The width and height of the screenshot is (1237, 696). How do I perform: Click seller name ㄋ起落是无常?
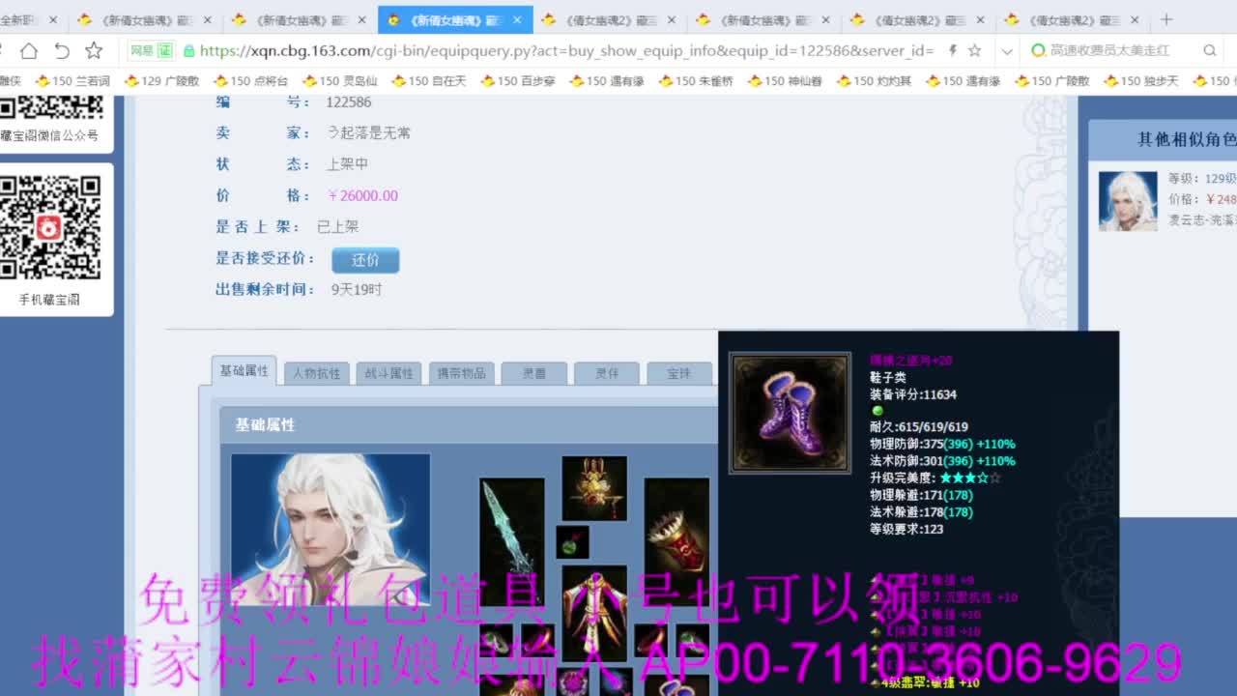coord(368,133)
